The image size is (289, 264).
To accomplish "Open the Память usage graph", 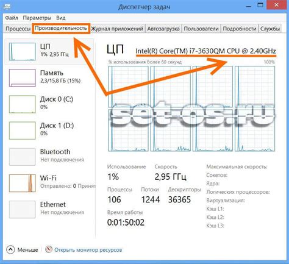I will [x=23, y=78].
